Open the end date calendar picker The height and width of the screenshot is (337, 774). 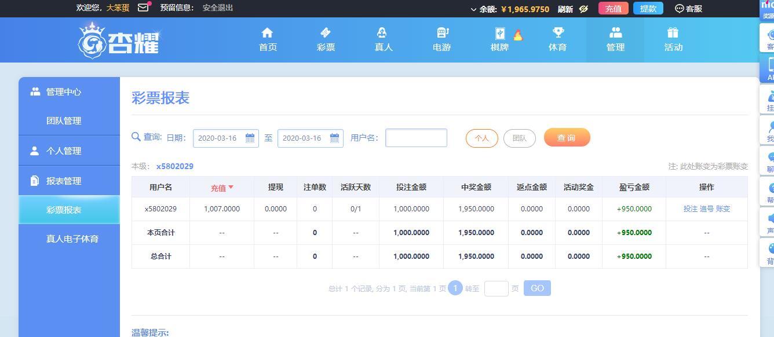click(334, 138)
